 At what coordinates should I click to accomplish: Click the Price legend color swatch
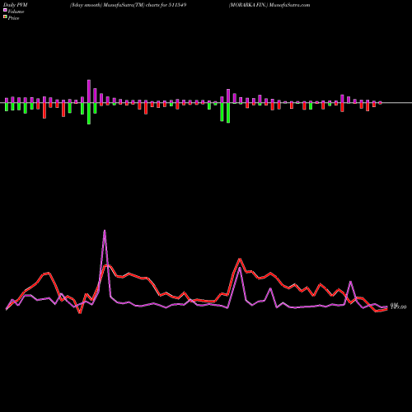pos(5,17)
